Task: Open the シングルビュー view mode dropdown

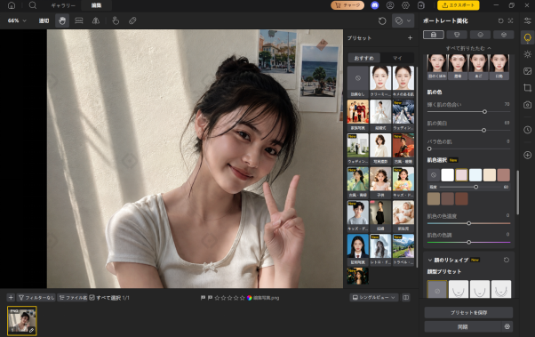Action: point(374,298)
